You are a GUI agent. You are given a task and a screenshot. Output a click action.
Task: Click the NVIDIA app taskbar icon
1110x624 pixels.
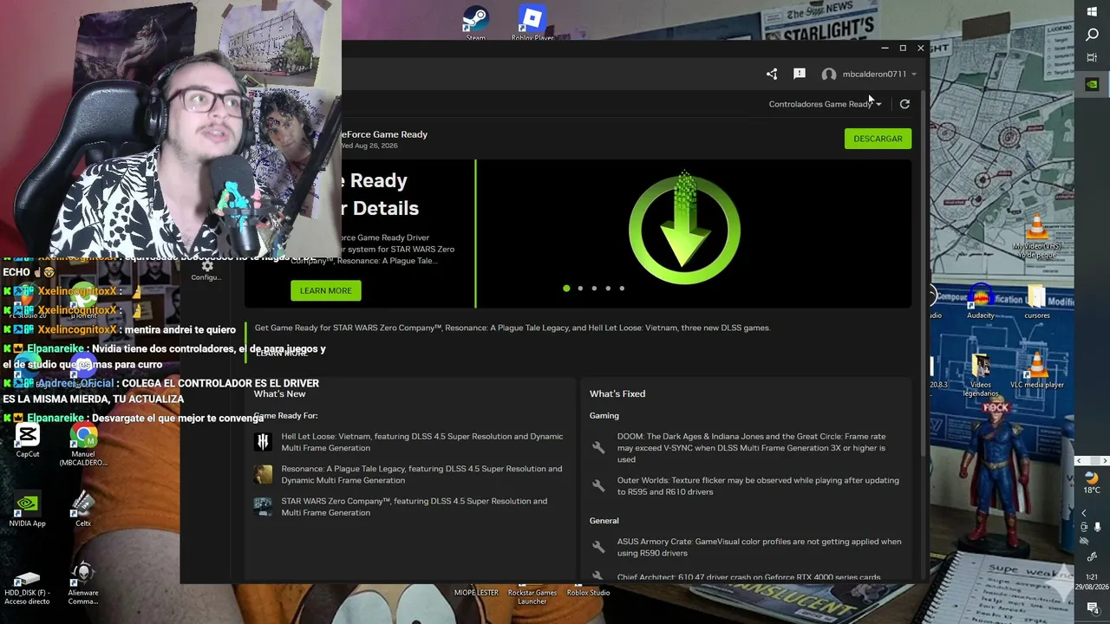click(x=1092, y=84)
